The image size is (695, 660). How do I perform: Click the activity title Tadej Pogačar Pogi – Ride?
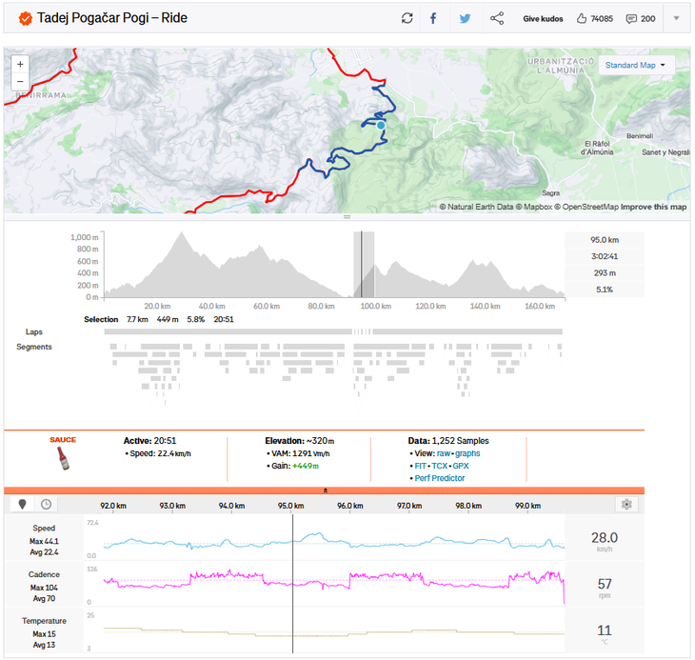tap(111, 18)
